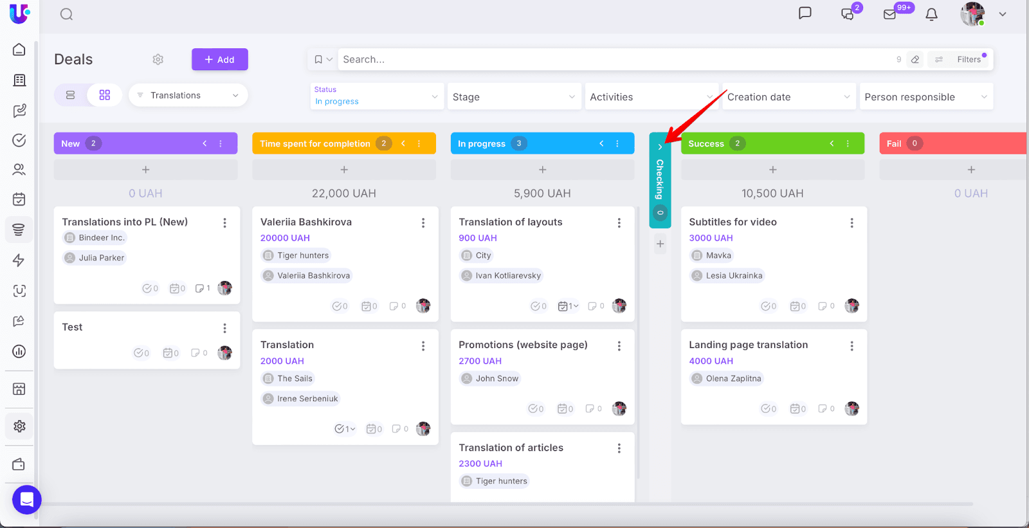1029x528 pixels.
Task: Expand the collapsed Checking column
Action: click(x=660, y=147)
